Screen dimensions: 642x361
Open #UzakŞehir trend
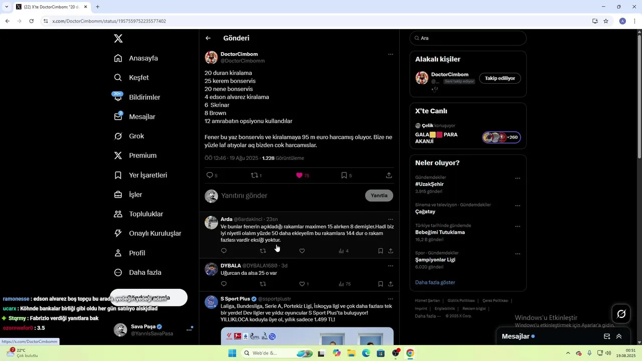[429, 184]
